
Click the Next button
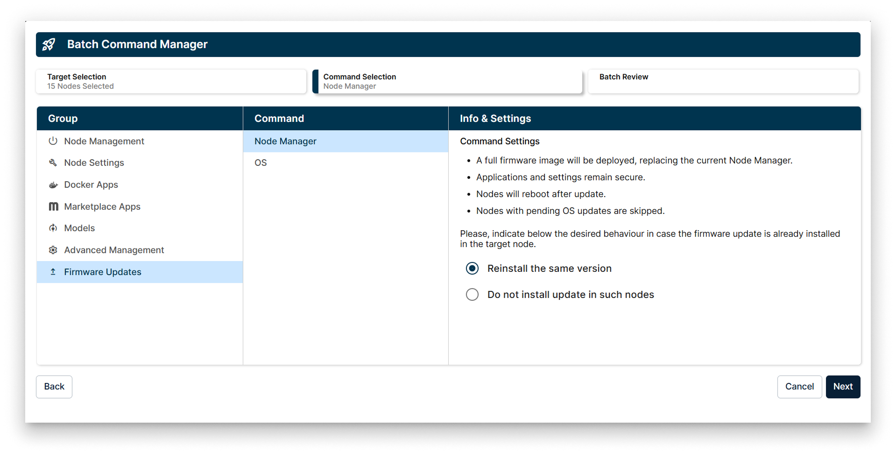(x=842, y=387)
